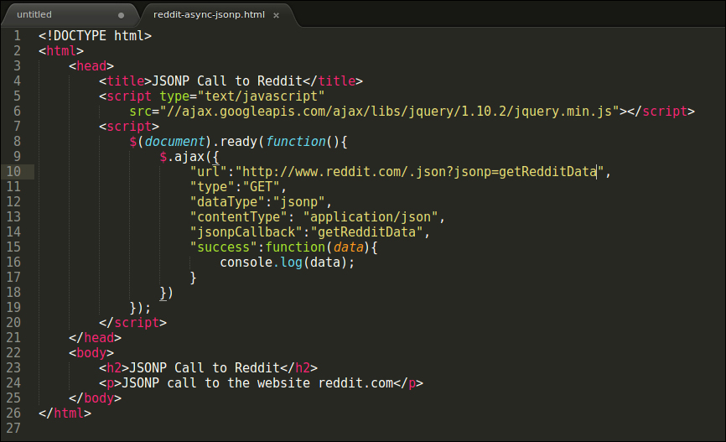726x442 pixels.
Task: Click the reddit.com URL string on line 10
Action: pyautogui.click(x=419, y=171)
